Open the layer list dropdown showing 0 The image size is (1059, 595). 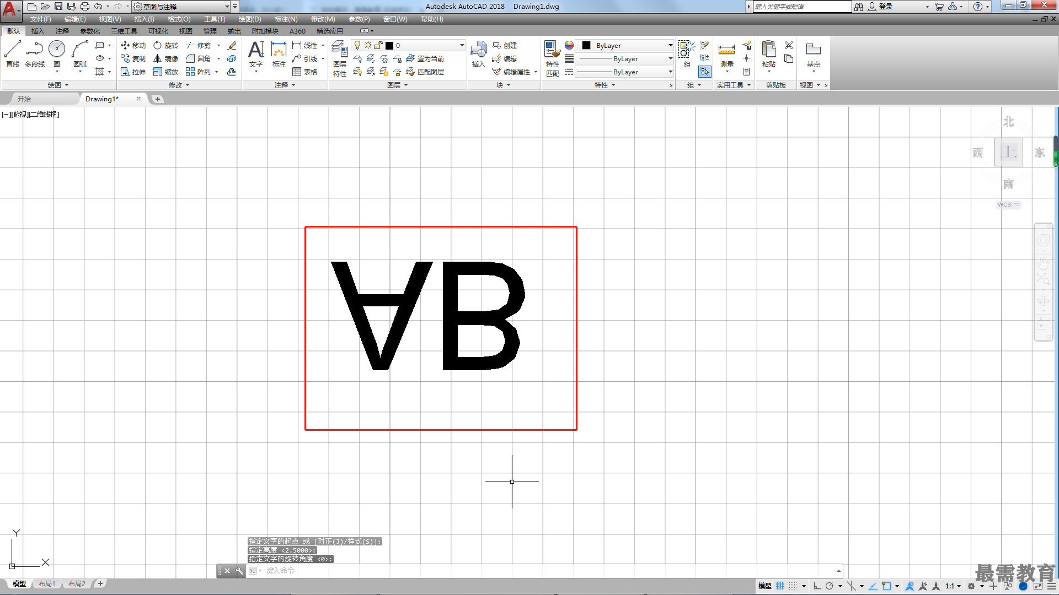pos(408,45)
